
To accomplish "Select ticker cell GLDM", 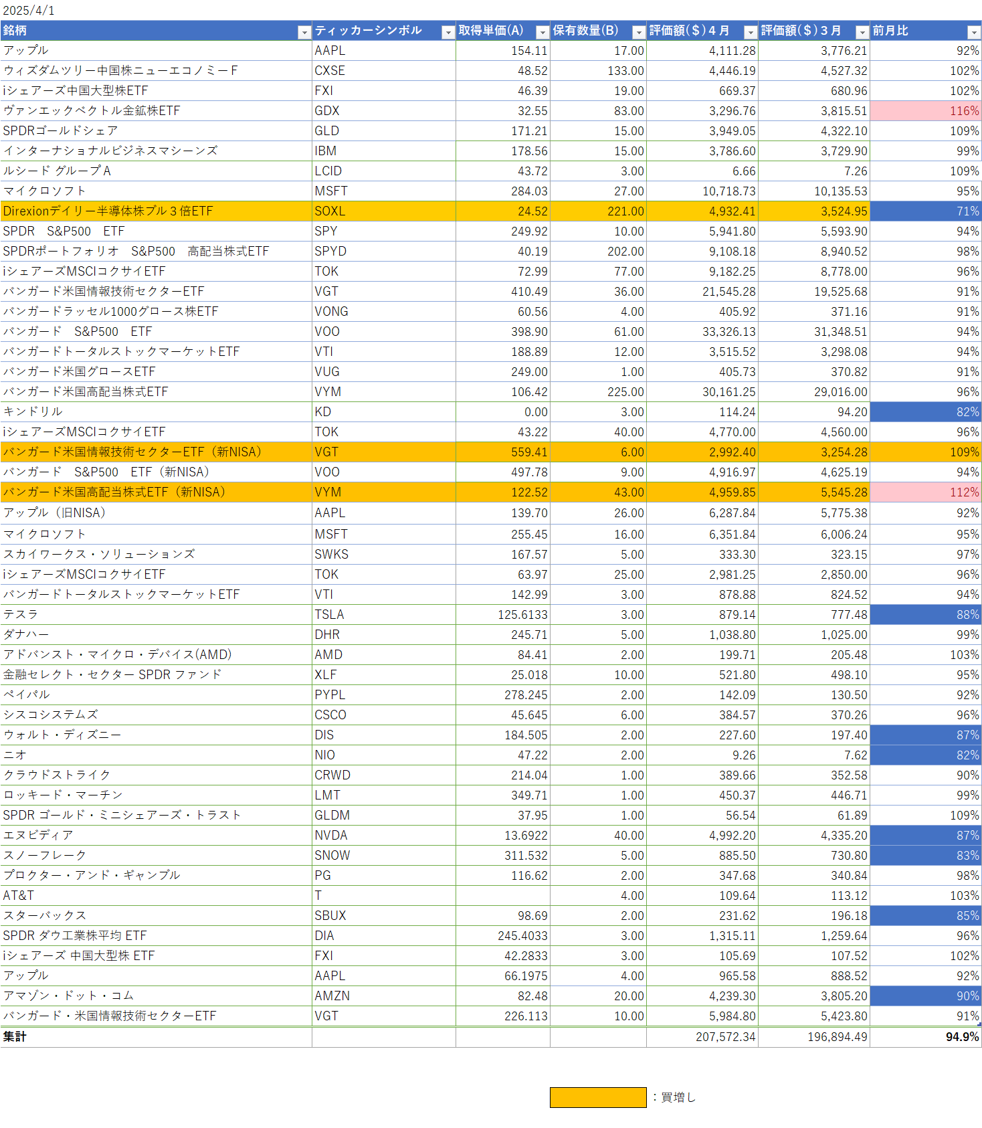I will [x=384, y=816].
